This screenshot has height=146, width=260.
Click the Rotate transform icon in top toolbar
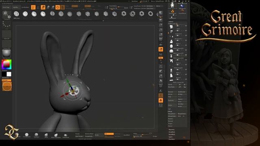[53, 7]
